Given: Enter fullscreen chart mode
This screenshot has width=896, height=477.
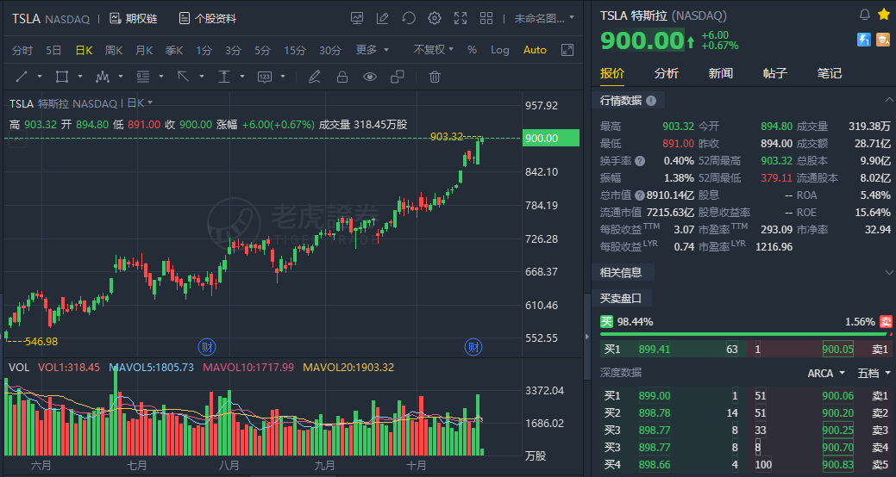Looking at the screenshot, I should click(461, 18).
